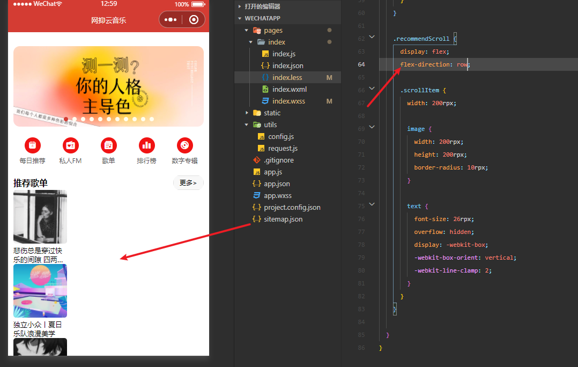The image size is (578, 367).
Task: Tap the 数字专辑 red disc icon
Action: coord(184,145)
